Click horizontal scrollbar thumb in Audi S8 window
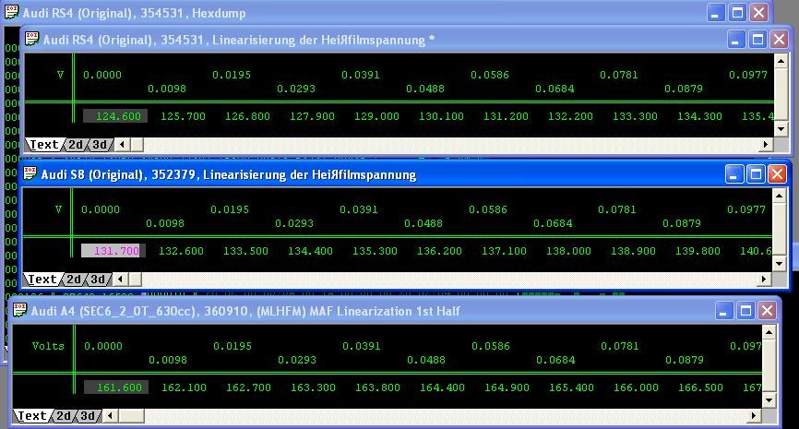 [135, 280]
